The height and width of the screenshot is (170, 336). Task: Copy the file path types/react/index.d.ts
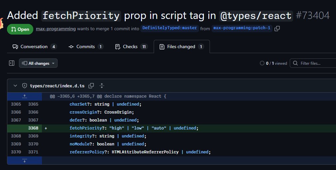pos(91,86)
